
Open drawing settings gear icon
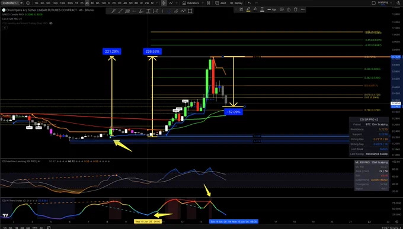tap(282, 9)
